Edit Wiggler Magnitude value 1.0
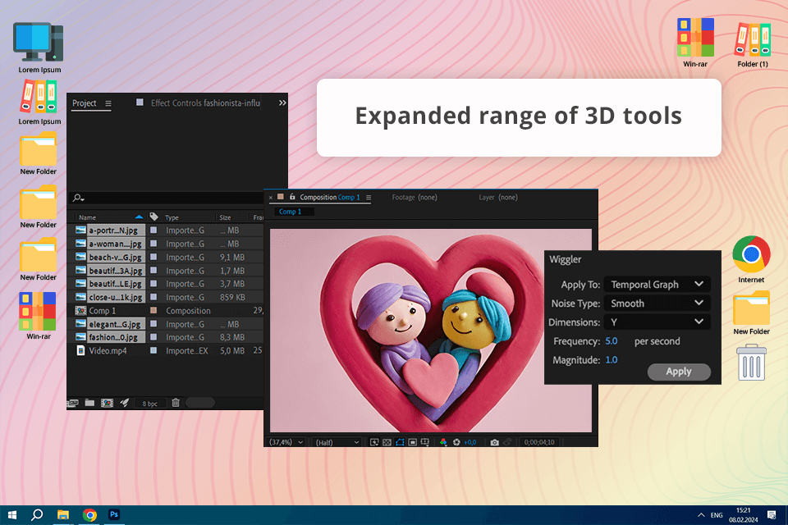The image size is (788, 525). (611, 360)
